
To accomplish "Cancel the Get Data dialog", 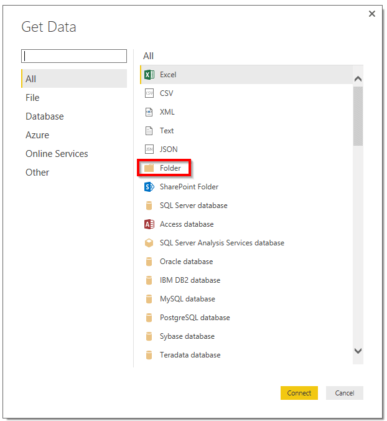I will [344, 393].
